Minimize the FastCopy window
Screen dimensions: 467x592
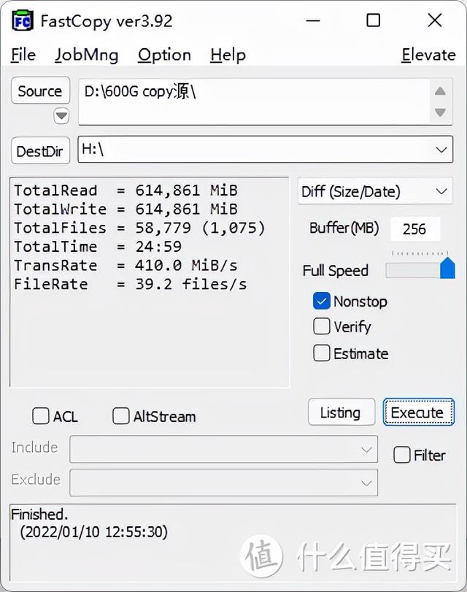tap(313, 20)
